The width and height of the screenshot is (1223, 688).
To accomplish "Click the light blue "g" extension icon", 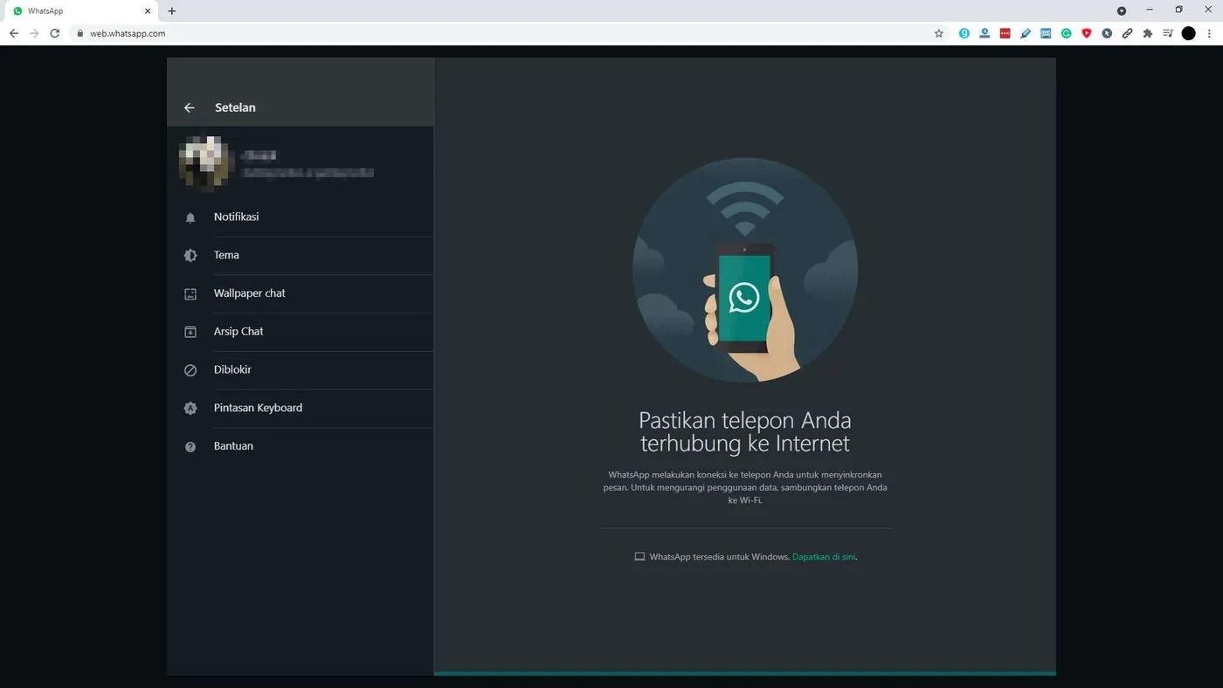I will click(x=964, y=33).
